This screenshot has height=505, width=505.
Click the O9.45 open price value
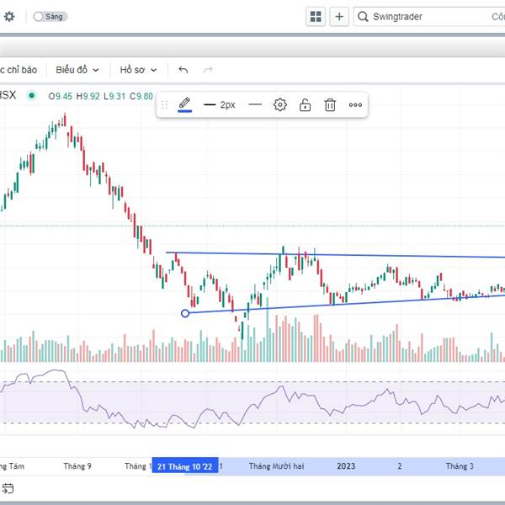click(x=61, y=96)
